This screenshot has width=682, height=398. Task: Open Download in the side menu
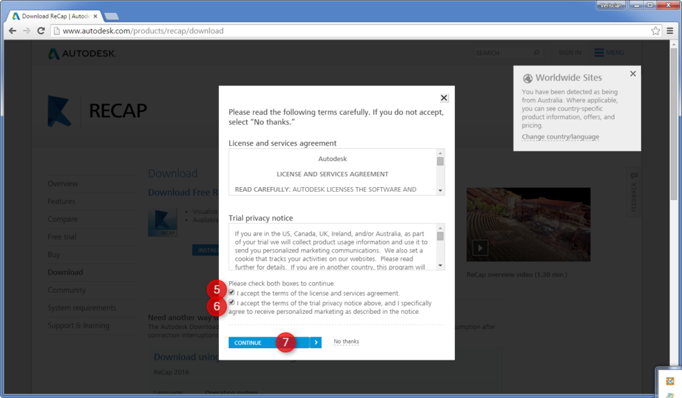pyautogui.click(x=65, y=272)
